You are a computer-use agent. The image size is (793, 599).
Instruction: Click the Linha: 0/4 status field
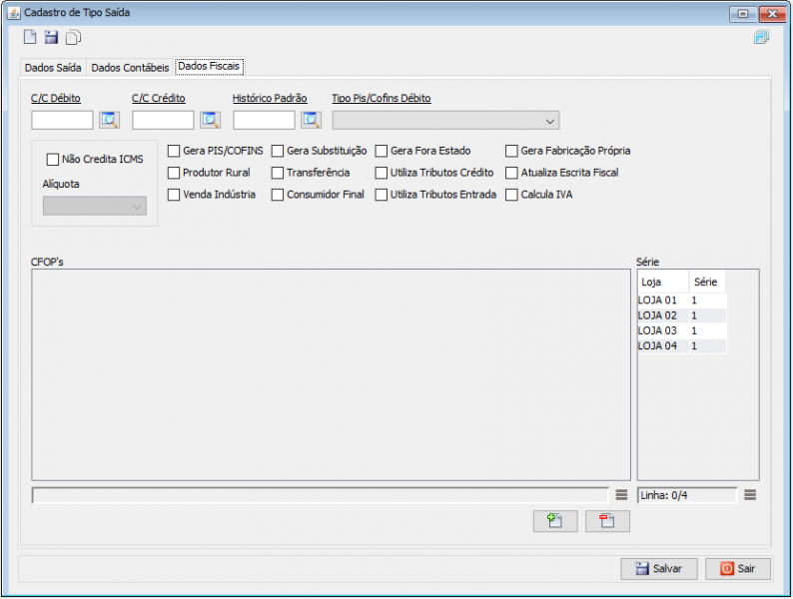point(687,496)
